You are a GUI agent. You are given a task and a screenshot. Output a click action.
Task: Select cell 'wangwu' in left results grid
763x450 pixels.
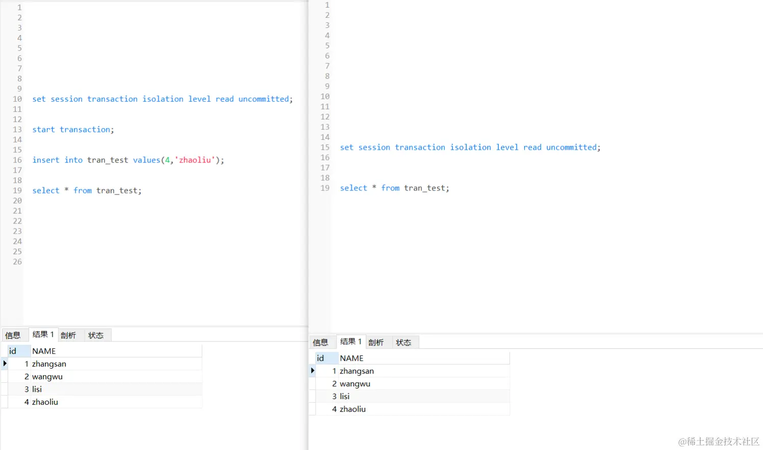pyautogui.click(x=116, y=377)
